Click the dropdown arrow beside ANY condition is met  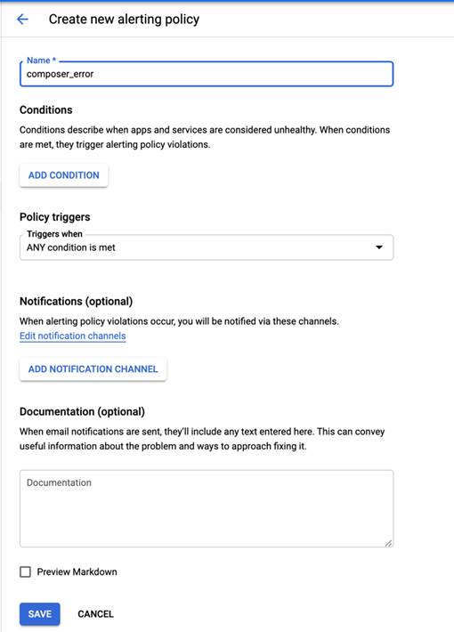point(379,247)
